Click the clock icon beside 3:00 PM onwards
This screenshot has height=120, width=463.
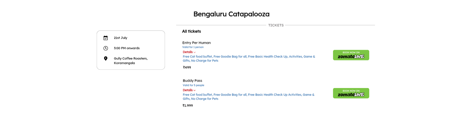coord(106,48)
